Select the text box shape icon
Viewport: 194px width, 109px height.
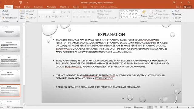click(121, 11)
